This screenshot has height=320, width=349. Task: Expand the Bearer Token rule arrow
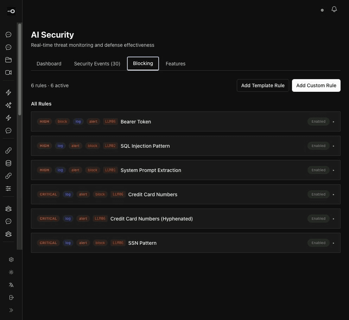pos(334,122)
